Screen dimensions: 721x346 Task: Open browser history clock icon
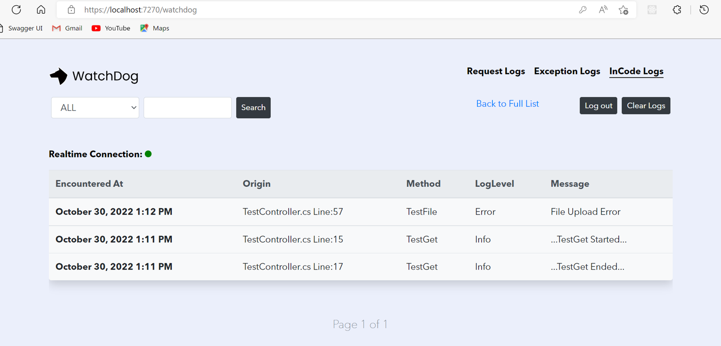tap(704, 10)
